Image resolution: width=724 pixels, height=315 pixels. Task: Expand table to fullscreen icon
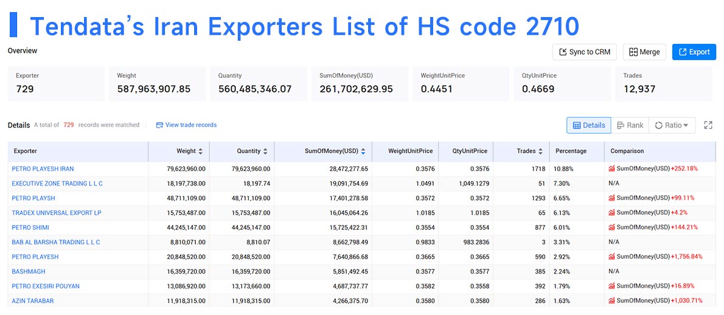(x=708, y=125)
